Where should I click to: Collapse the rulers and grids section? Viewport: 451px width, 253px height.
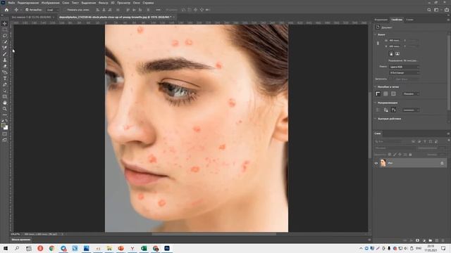(x=376, y=86)
